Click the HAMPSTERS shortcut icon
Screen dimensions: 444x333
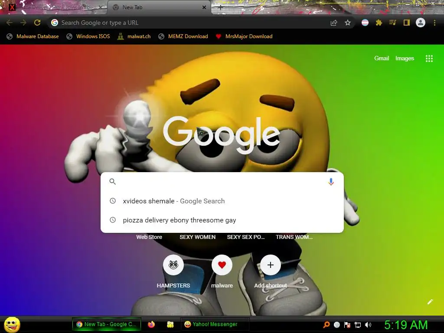click(173, 265)
